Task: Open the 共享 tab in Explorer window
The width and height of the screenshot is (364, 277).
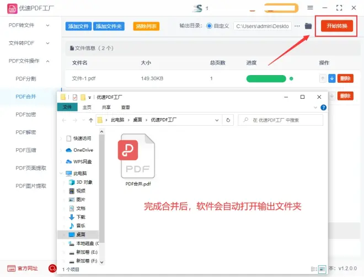Action: (106, 107)
